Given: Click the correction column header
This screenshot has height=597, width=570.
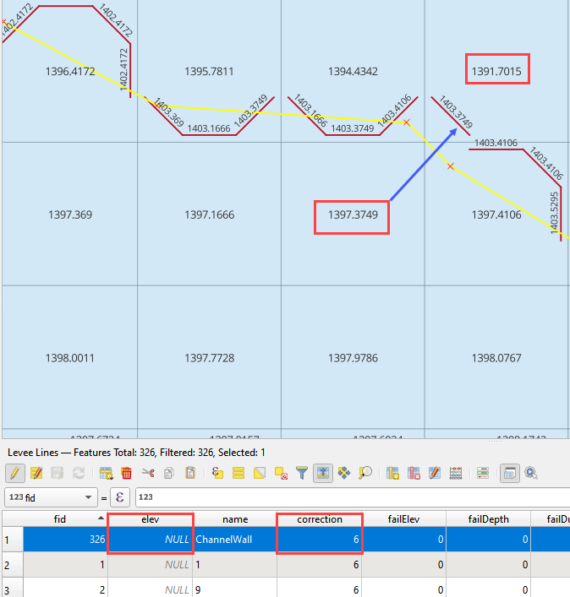Looking at the screenshot, I should pyautogui.click(x=320, y=519).
